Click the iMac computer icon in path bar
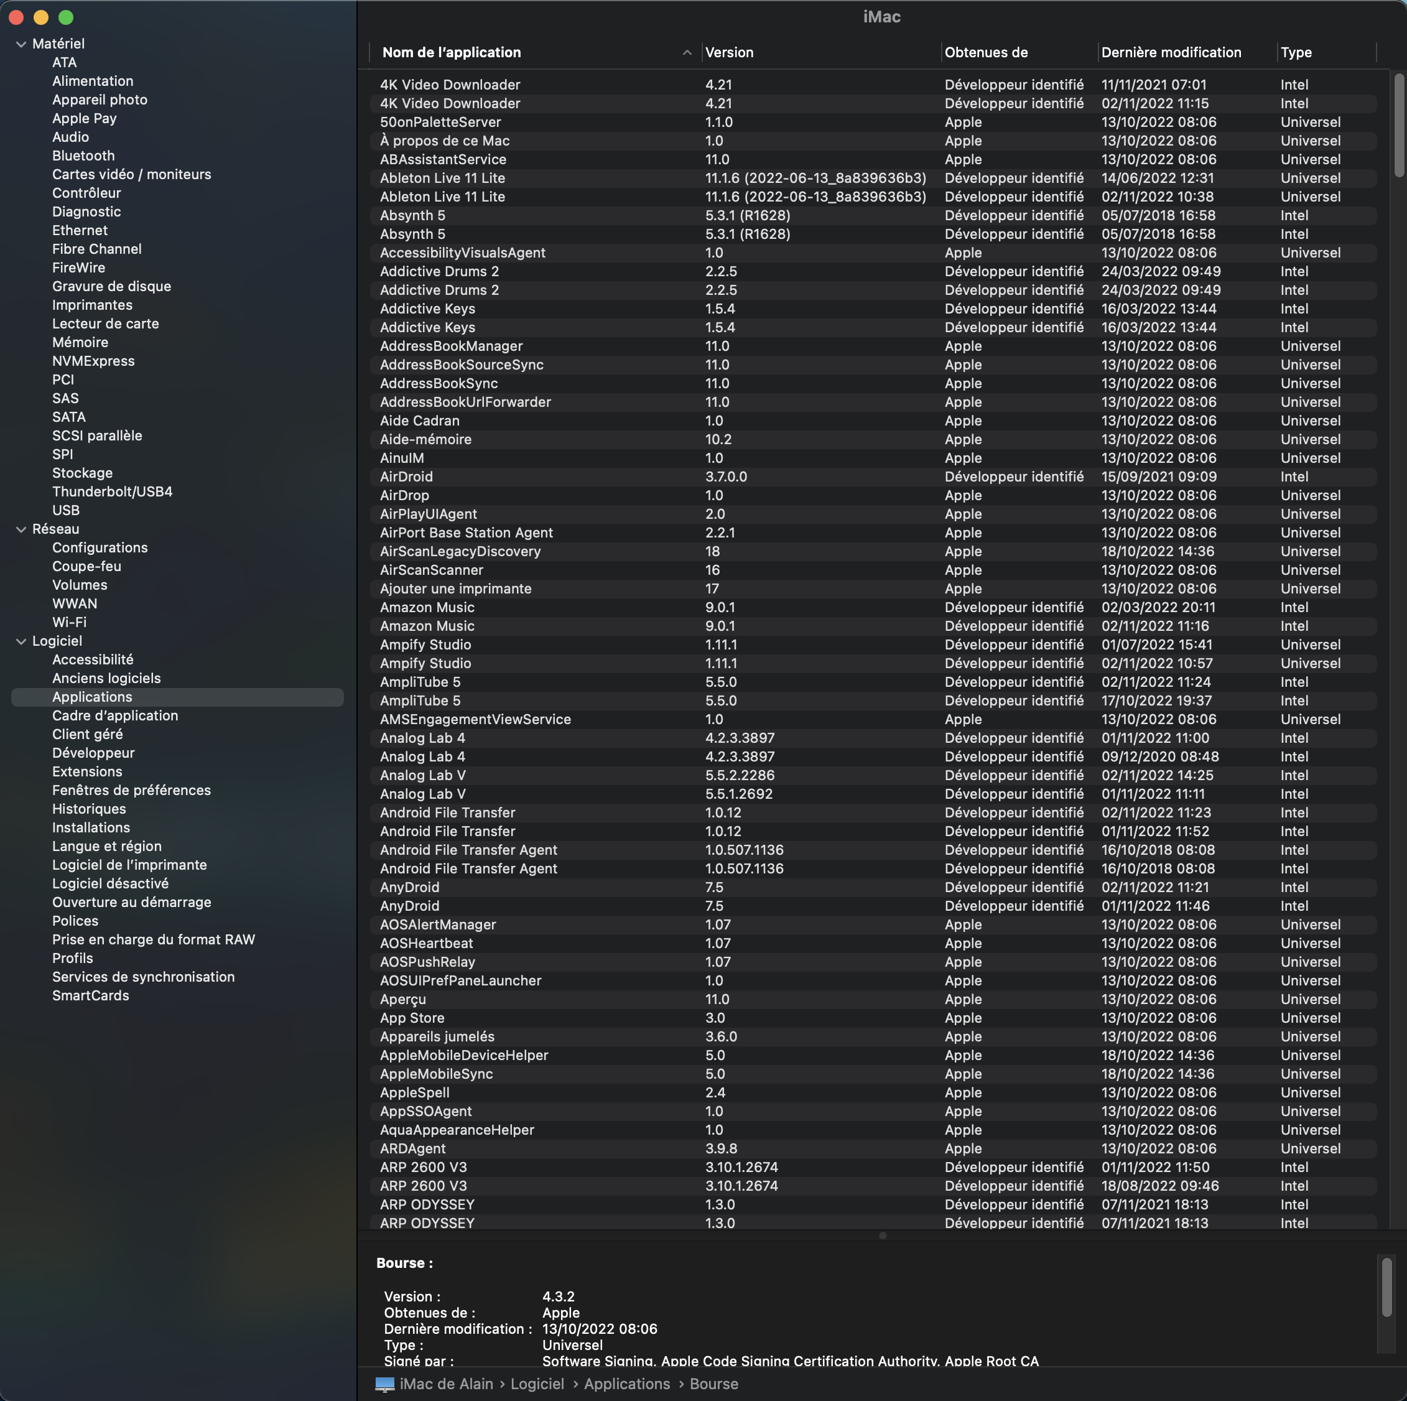This screenshot has height=1401, width=1407. [384, 1384]
